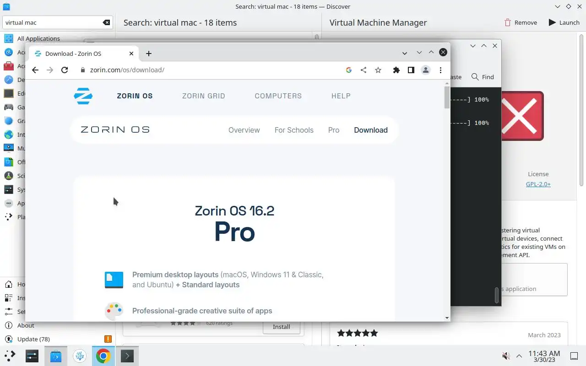Click the Internet globe icon

click(9, 135)
